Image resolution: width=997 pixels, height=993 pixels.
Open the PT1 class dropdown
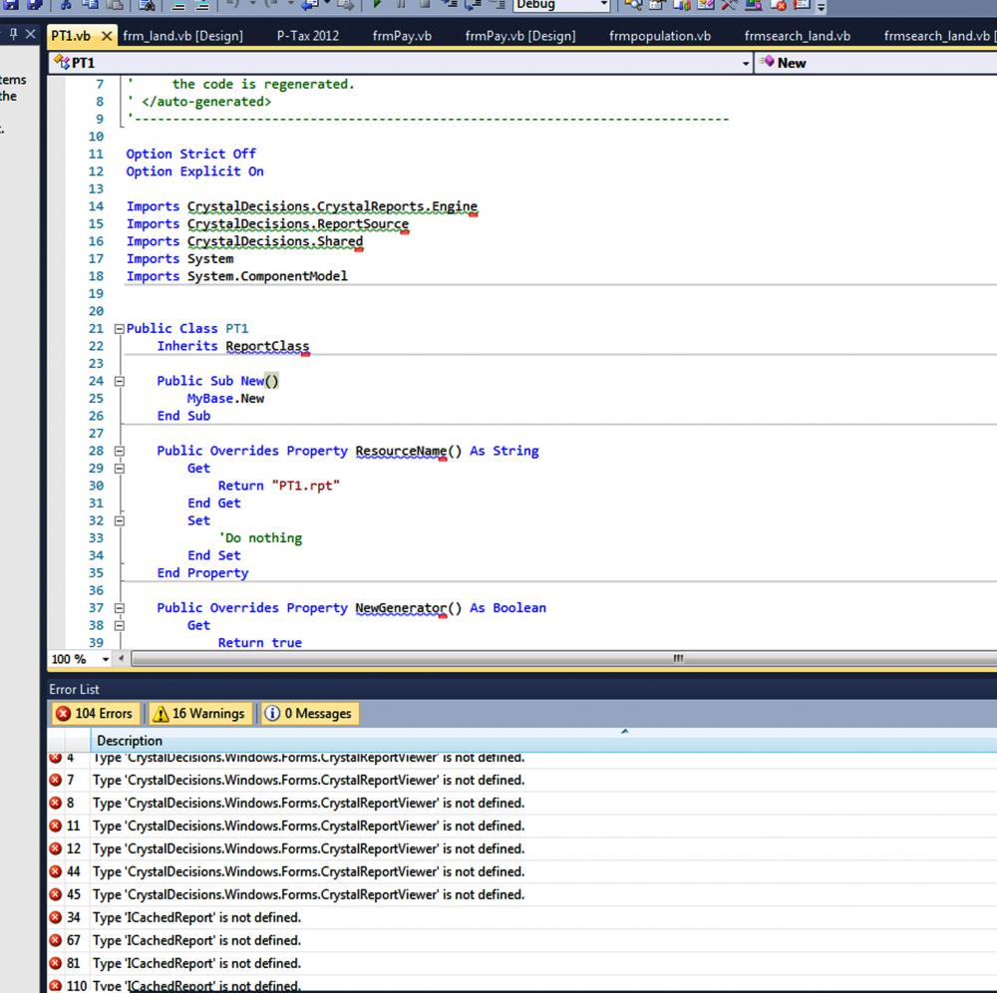coord(745,63)
